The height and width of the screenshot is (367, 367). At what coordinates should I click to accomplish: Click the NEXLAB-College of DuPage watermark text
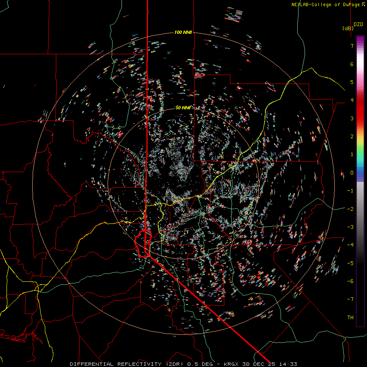(328, 4)
